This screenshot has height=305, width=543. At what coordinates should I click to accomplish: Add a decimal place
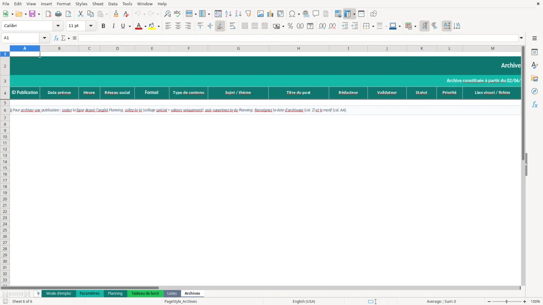pos(322,26)
